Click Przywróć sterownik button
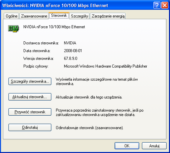The height and width of the screenshot is (153, 170). tap(30, 112)
